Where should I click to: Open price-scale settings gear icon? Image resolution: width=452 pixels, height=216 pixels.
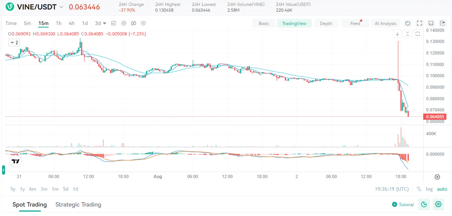437,177
